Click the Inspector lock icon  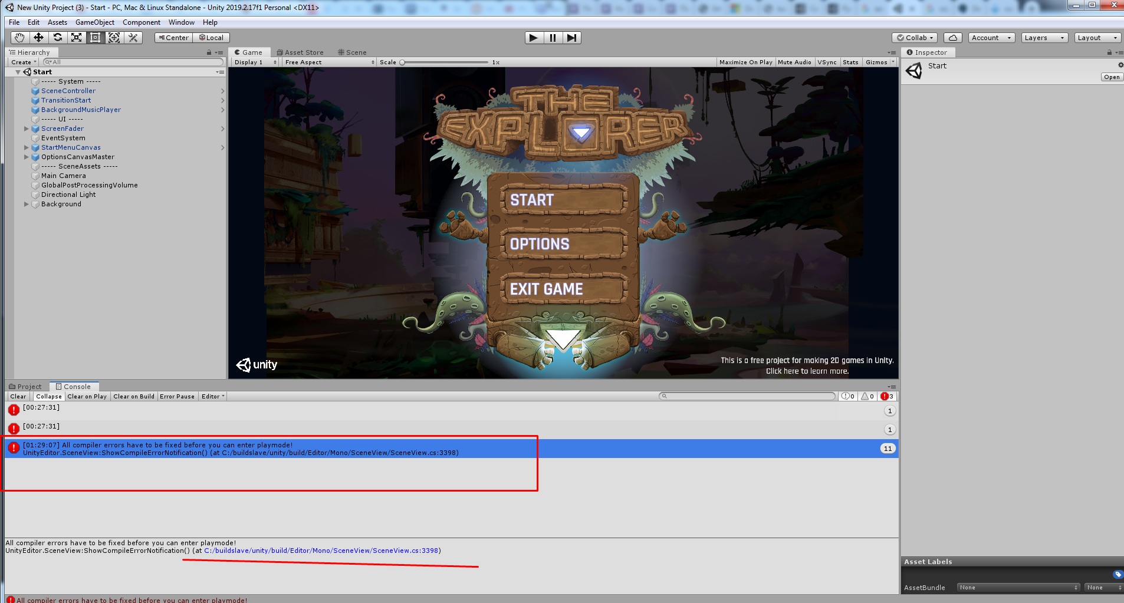[x=1109, y=52]
